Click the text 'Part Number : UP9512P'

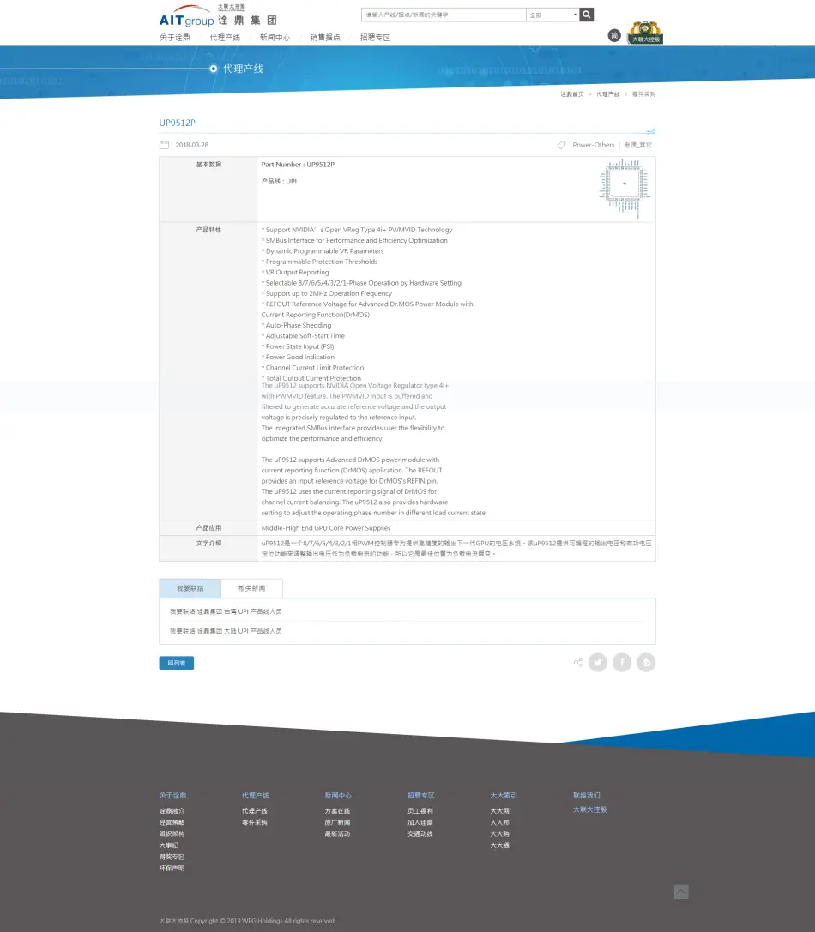pos(298,165)
